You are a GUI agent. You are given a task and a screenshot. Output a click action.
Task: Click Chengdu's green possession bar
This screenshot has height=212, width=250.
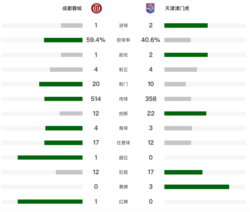pos(63,40)
